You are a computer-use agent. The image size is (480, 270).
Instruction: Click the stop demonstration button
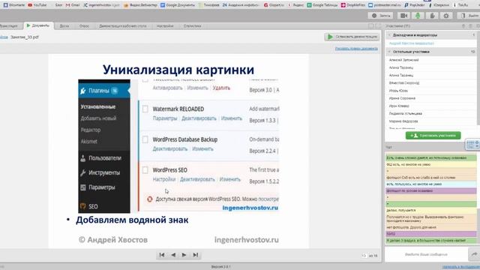[352, 37]
